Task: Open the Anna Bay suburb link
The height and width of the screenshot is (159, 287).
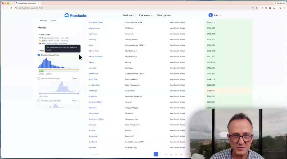Action: click(93, 79)
